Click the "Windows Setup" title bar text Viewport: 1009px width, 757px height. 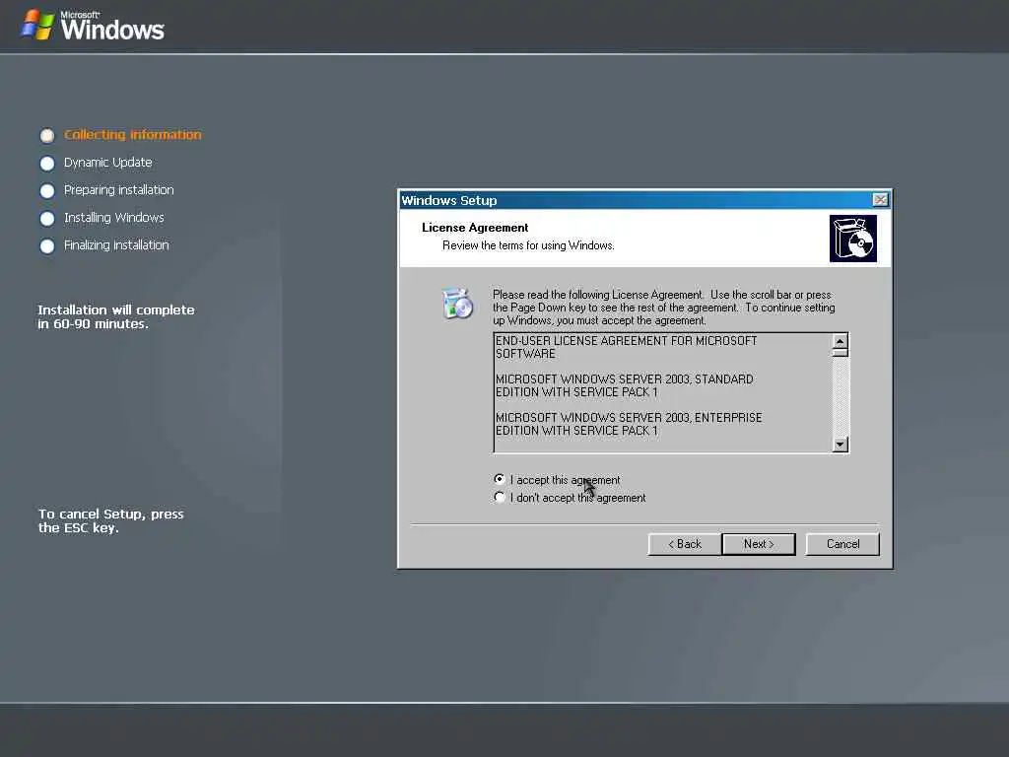[449, 200]
